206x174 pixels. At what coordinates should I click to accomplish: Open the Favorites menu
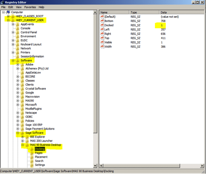[30, 7]
